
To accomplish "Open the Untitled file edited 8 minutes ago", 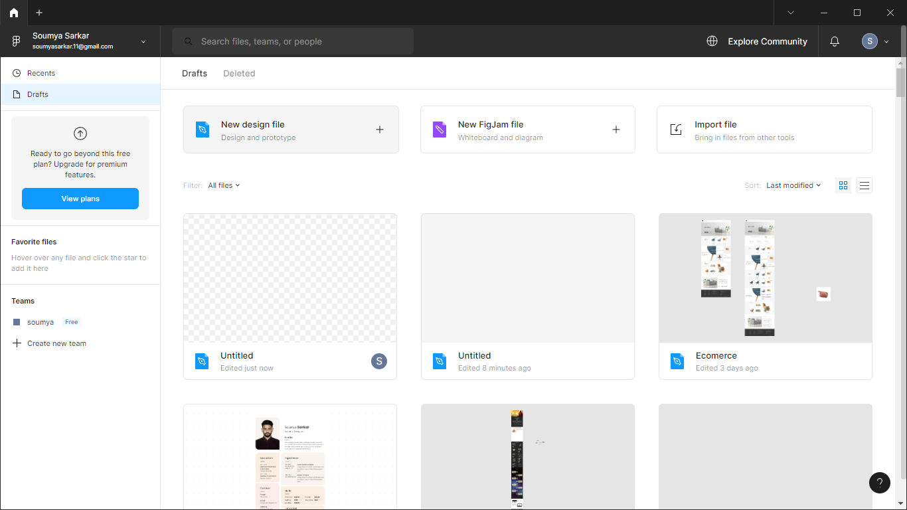I will [x=528, y=296].
